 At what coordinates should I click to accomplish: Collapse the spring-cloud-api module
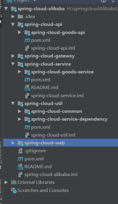click(13, 24)
